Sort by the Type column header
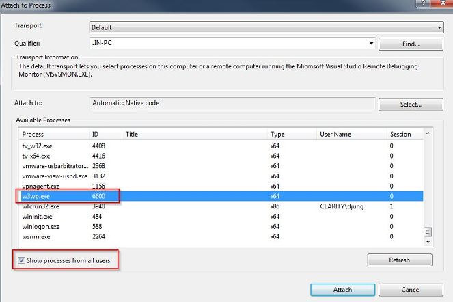 coord(292,135)
